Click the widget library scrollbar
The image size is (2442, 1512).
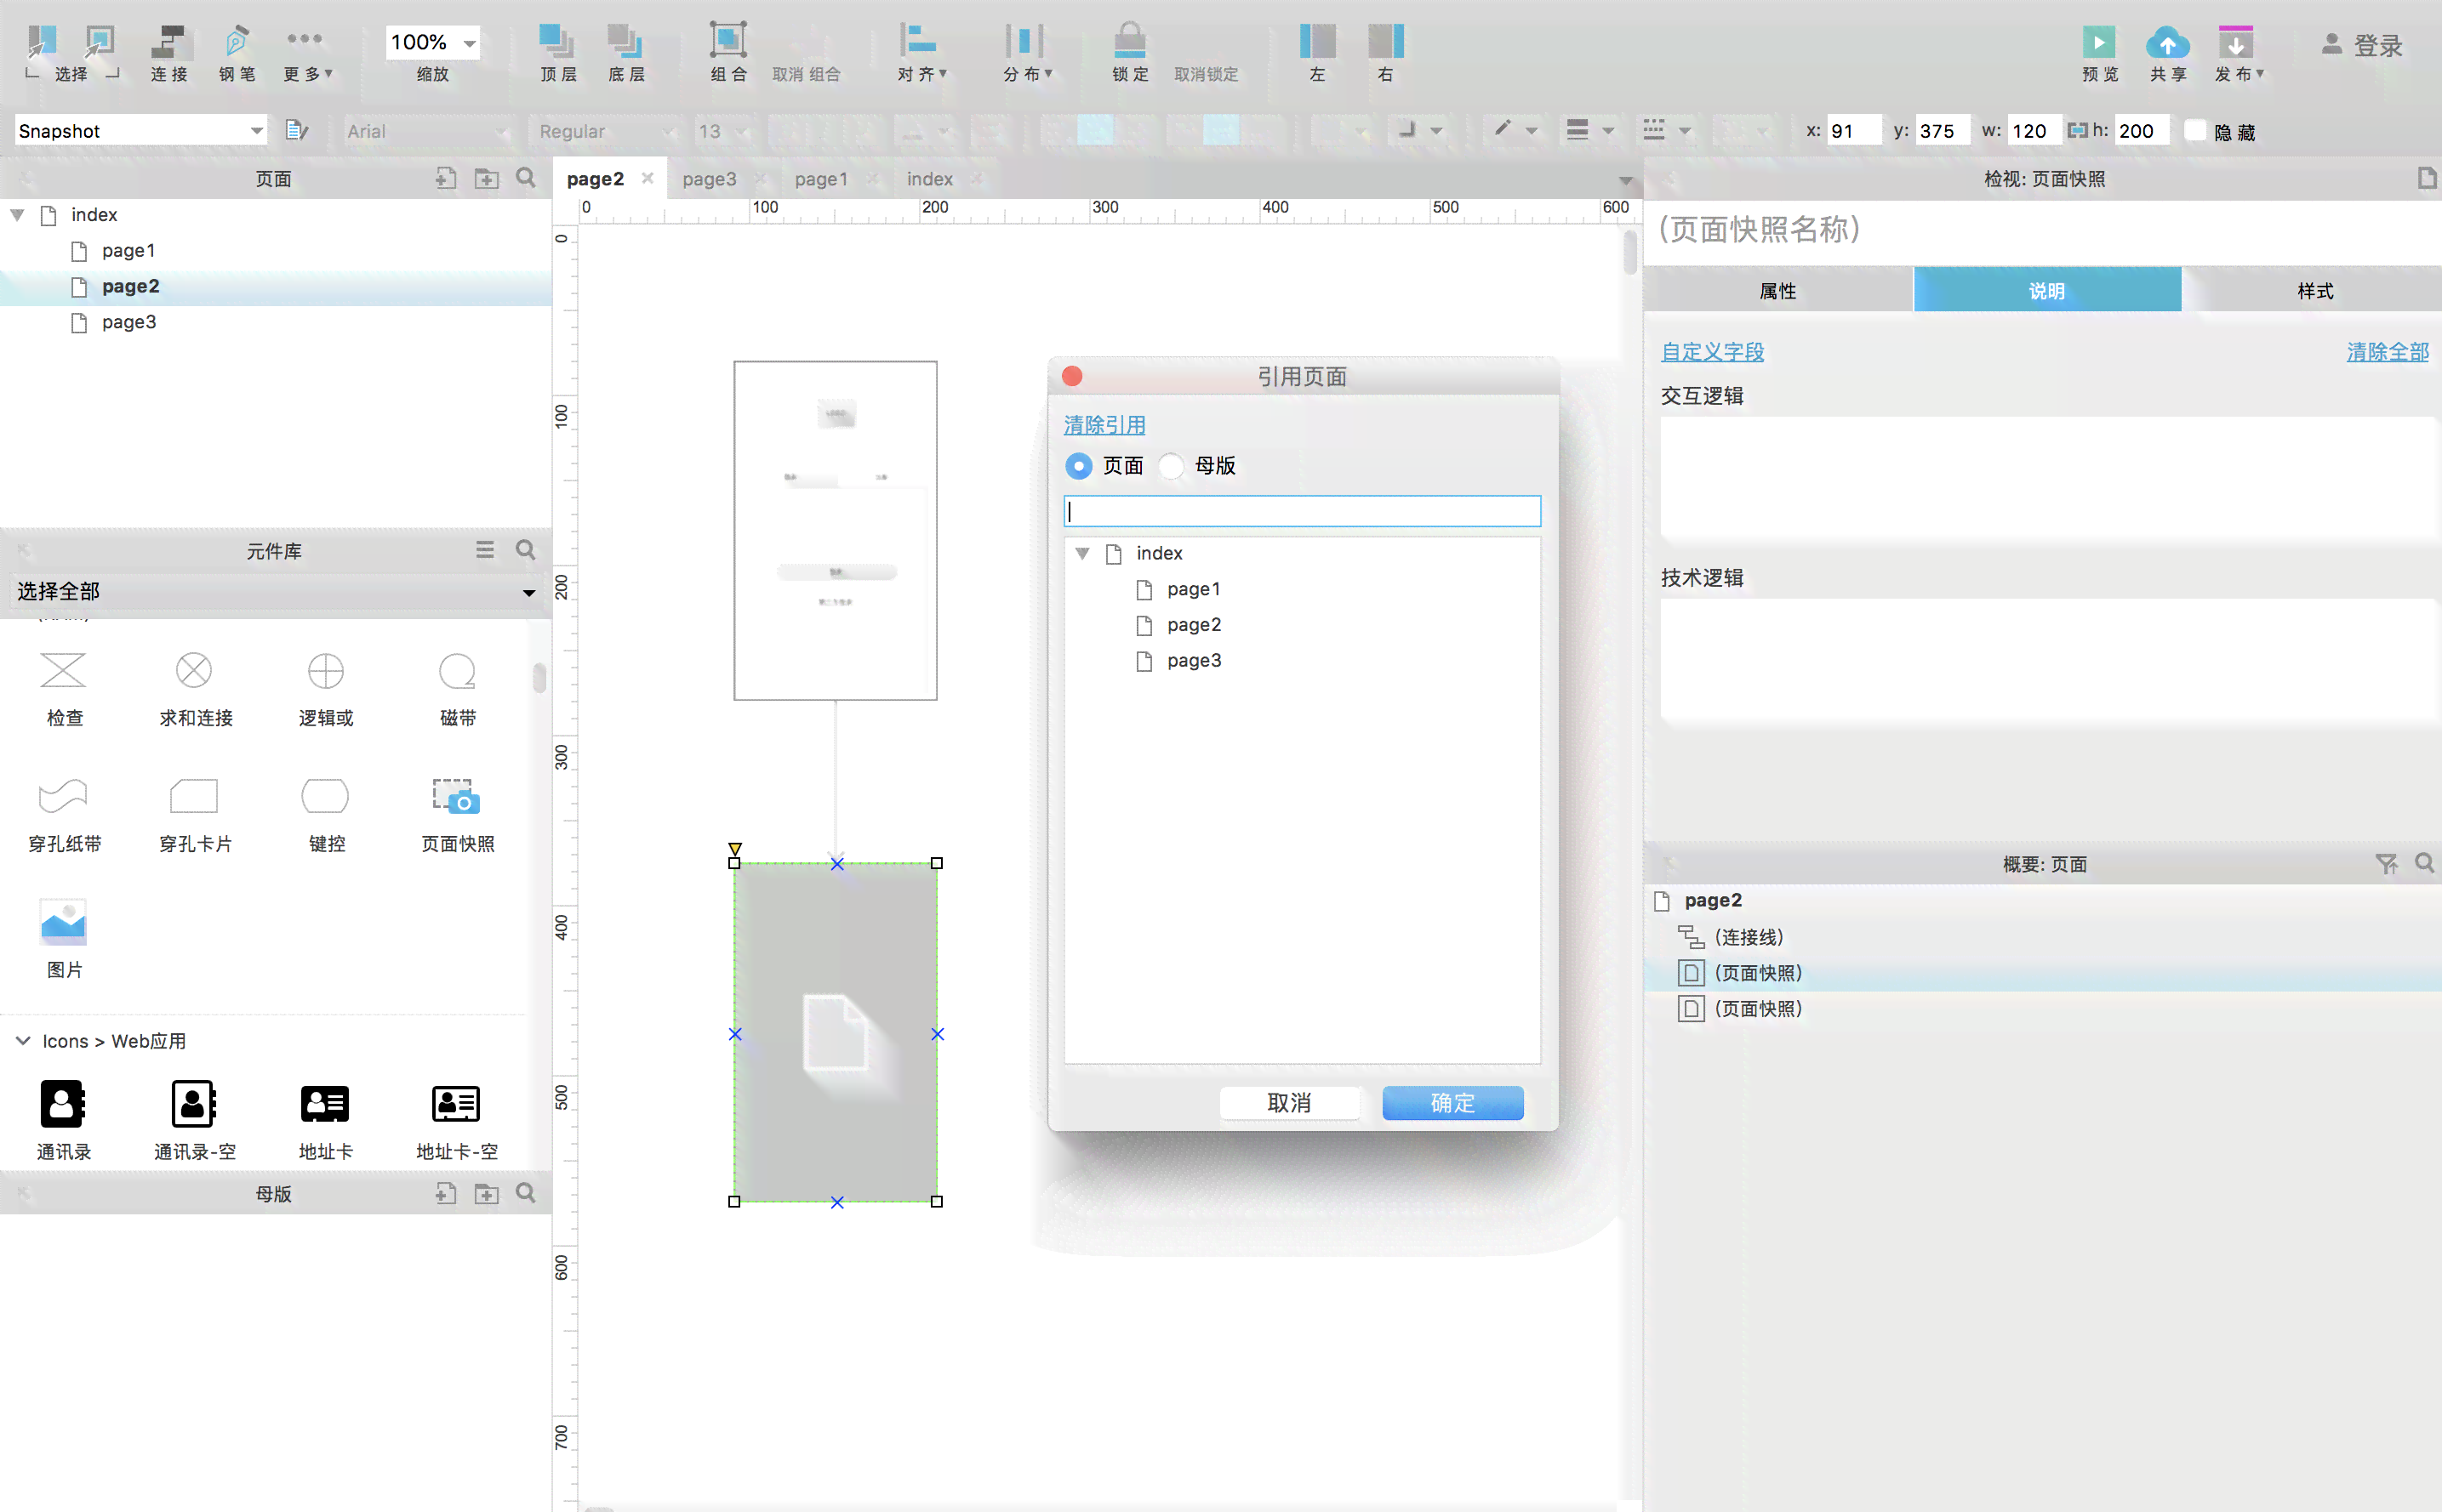[539, 677]
